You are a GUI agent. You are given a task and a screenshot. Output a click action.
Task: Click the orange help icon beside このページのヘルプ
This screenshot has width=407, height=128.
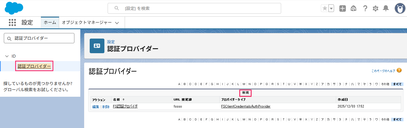pyautogui.click(x=399, y=70)
